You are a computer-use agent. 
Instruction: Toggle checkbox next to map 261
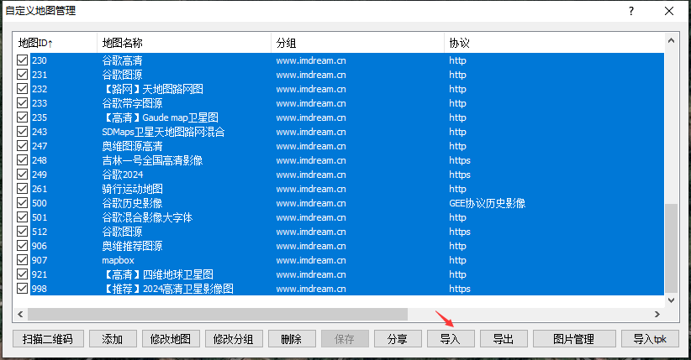[22, 188]
